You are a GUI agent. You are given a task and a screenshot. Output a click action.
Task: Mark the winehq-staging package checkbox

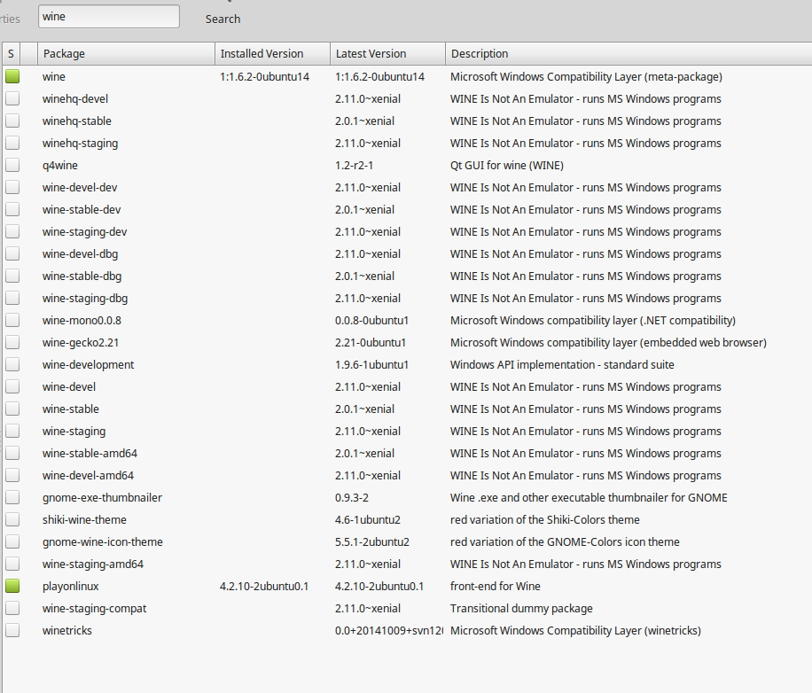point(12,143)
